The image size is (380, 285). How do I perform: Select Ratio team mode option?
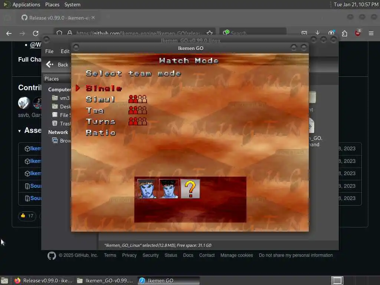[101, 133]
